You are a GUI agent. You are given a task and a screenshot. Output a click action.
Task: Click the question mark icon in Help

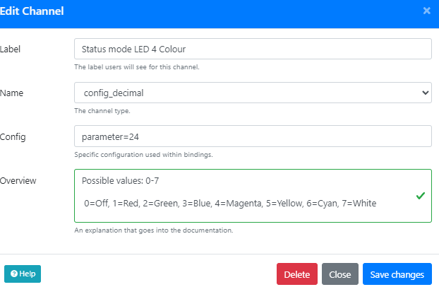14,274
